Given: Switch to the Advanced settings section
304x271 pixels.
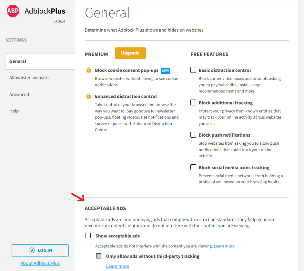Looking at the screenshot, I should [19, 94].
